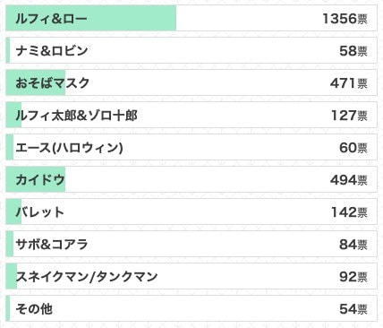Choose the カイドウ poll row

[x=191, y=179]
